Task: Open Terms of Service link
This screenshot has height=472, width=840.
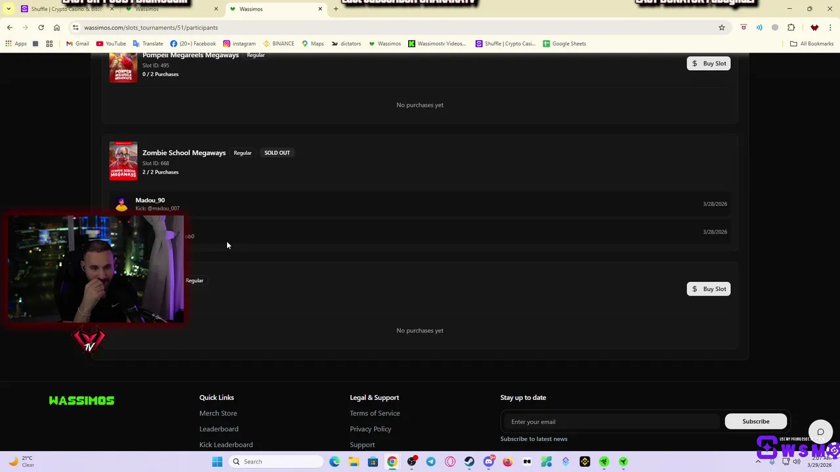Action: click(375, 413)
